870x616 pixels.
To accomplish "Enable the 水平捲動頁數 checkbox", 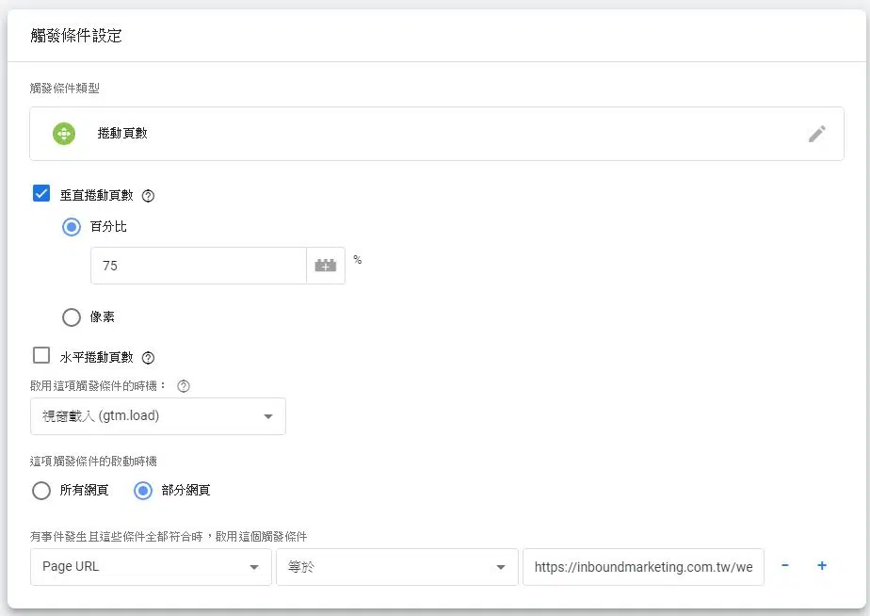I will (41, 355).
